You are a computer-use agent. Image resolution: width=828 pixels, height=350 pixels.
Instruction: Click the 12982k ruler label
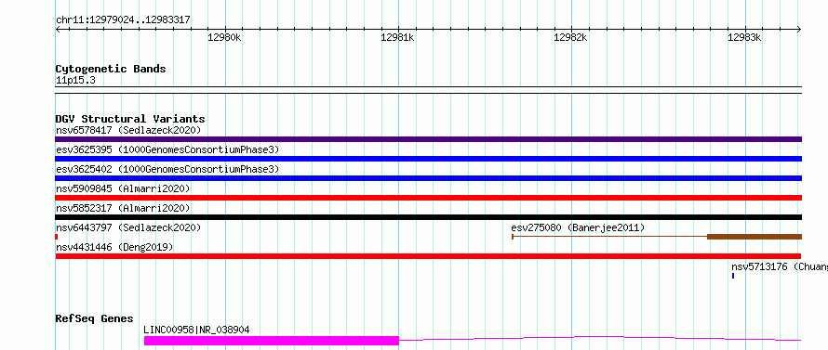[570, 37]
